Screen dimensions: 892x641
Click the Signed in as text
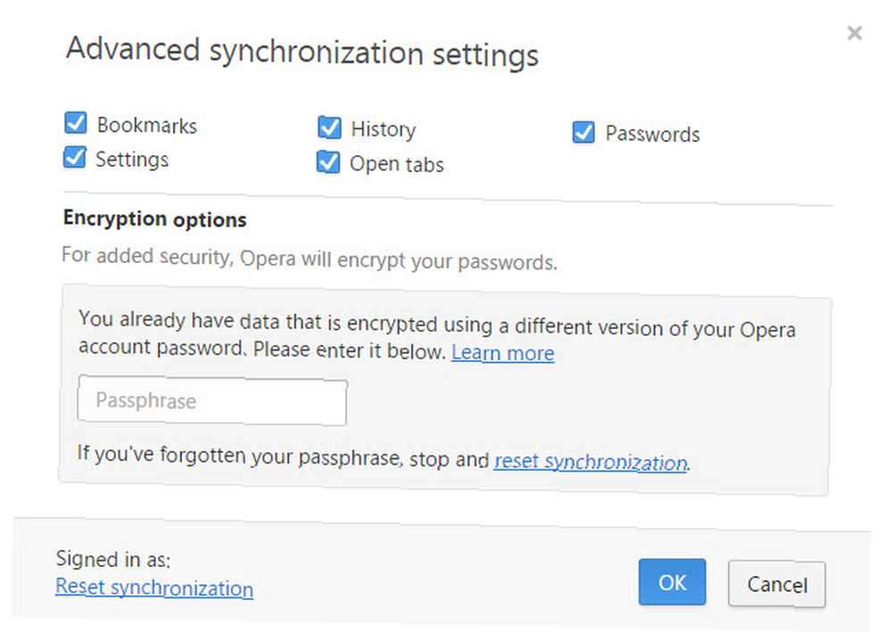[113, 559]
